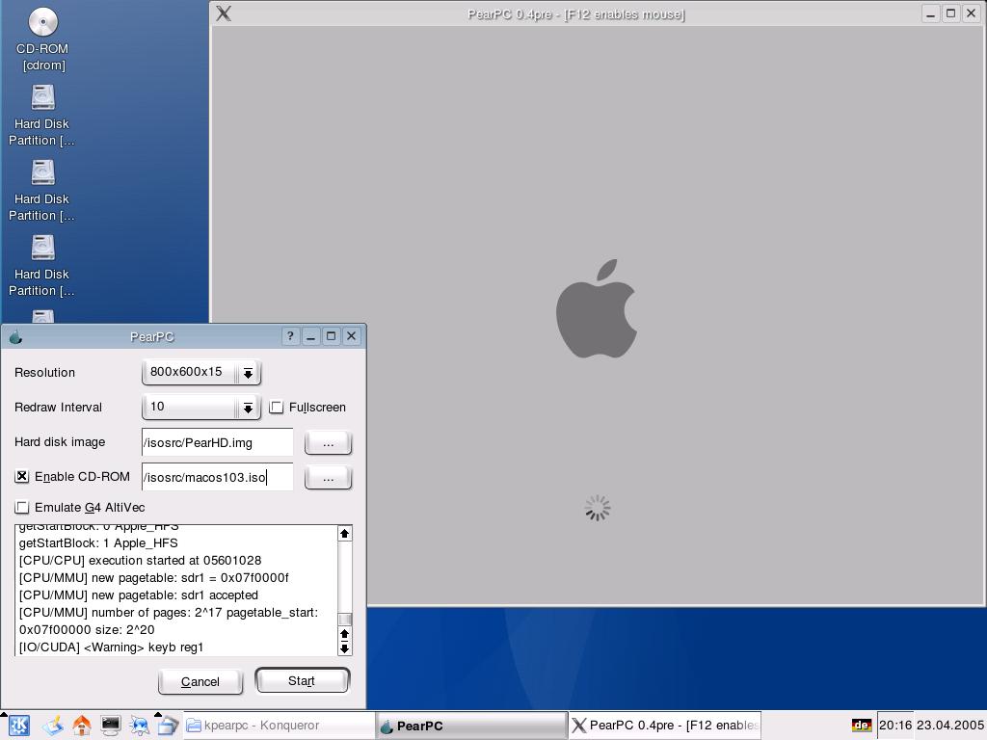Switch to PearPC 0.4pre taskbar entry
The height and width of the screenshot is (740, 987).
tap(665, 726)
